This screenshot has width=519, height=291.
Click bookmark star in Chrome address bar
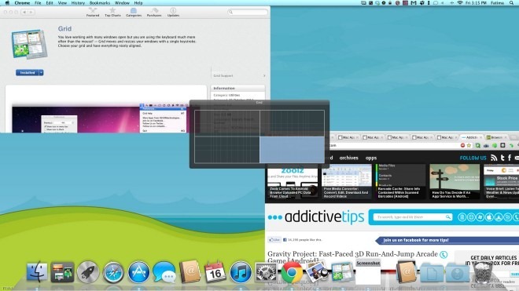[x=469, y=145]
